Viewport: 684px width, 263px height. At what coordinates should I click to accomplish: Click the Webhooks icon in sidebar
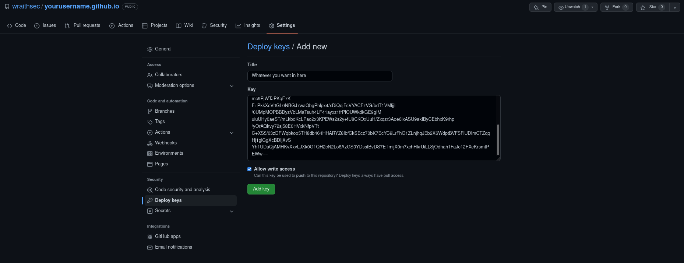point(150,143)
